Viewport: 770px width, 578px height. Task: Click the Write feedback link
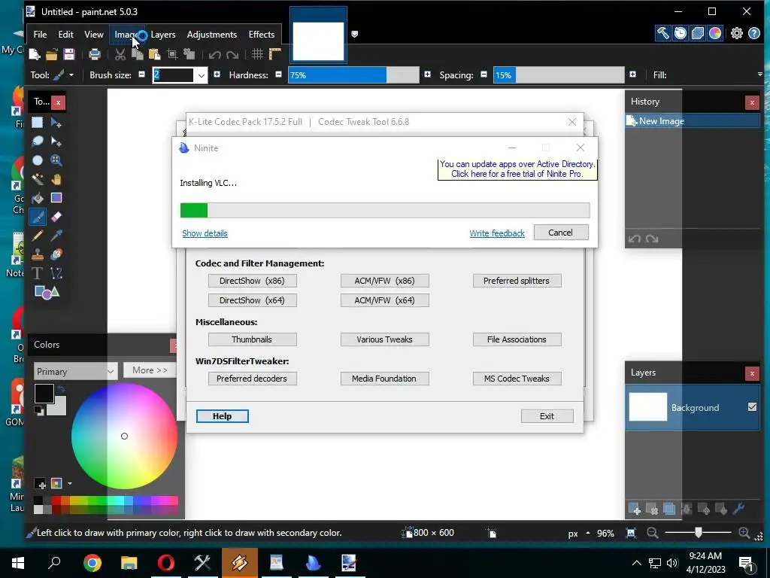(497, 233)
